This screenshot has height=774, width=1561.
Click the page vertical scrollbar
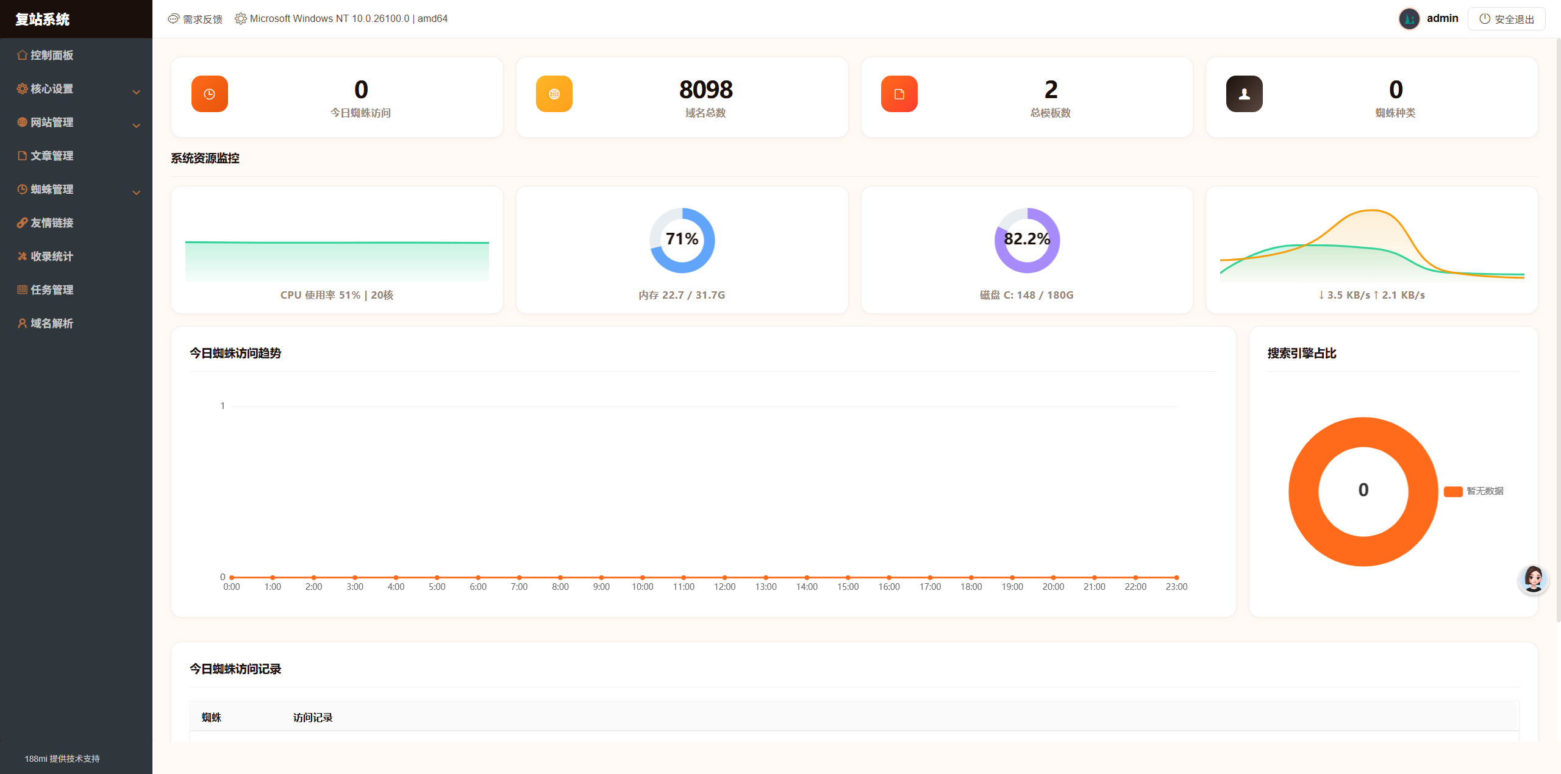click(x=1558, y=329)
